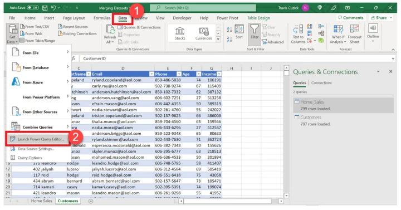Sort Z to A descending
This screenshot has height=210, width=401.
[229, 39]
